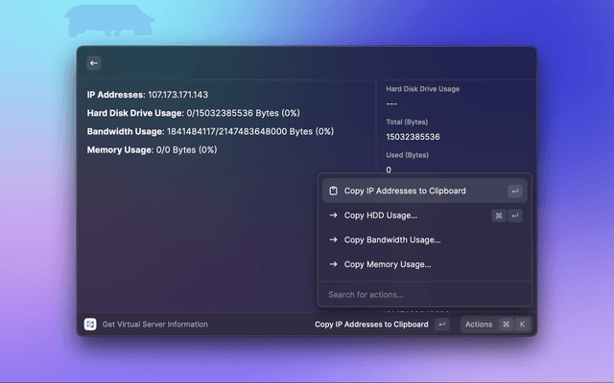Image resolution: width=614 pixels, height=383 pixels.
Task: Click Get Virtual Server Information title
Action: (x=154, y=325)
